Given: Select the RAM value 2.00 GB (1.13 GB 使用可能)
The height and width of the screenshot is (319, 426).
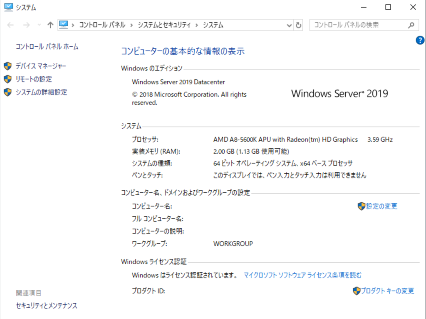Looking at the screenshot, I should pyautogui.click(x=251, y=151).
